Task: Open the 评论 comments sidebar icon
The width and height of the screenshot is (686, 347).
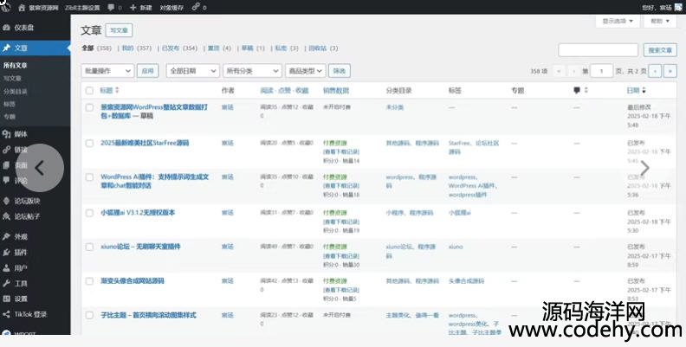Action: (x=6, y=181)
